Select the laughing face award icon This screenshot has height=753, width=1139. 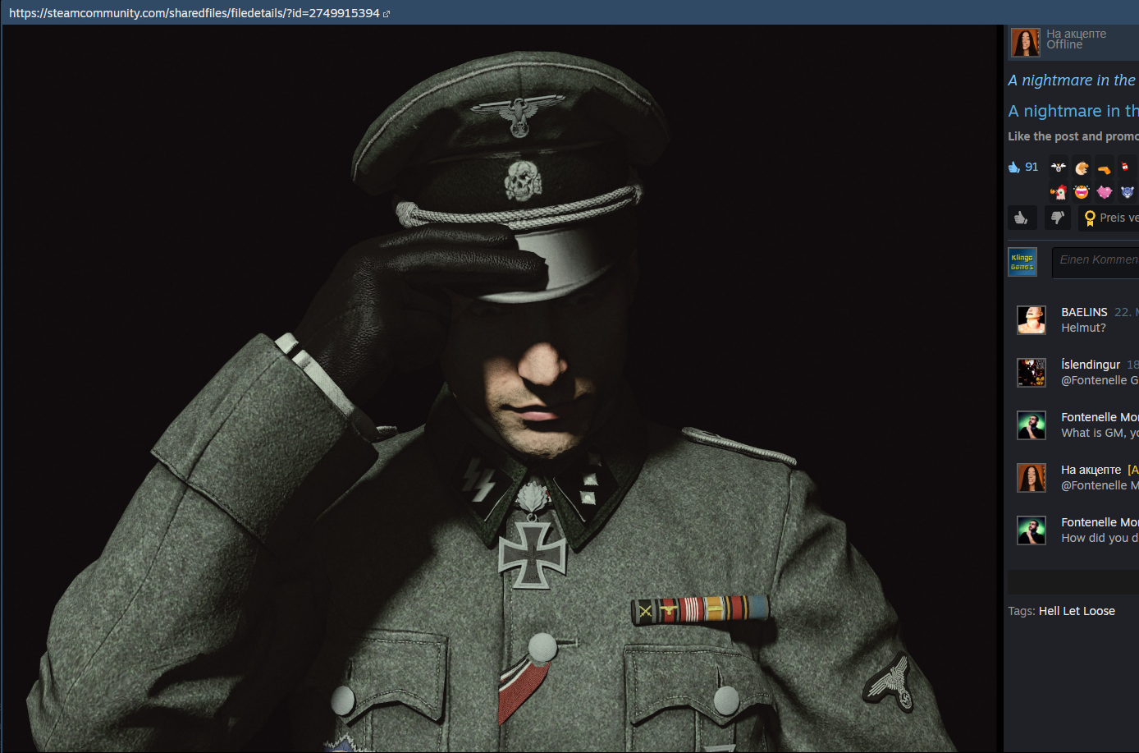1082,192
